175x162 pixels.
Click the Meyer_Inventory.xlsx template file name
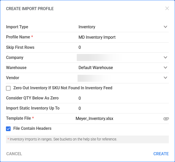[94, 119]
